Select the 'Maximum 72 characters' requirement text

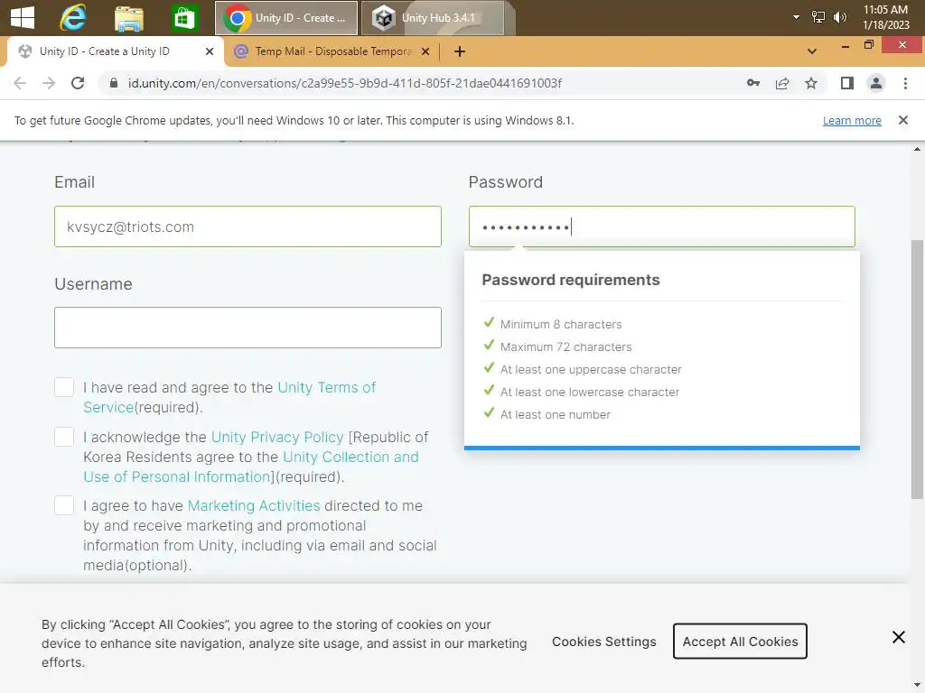565,347
